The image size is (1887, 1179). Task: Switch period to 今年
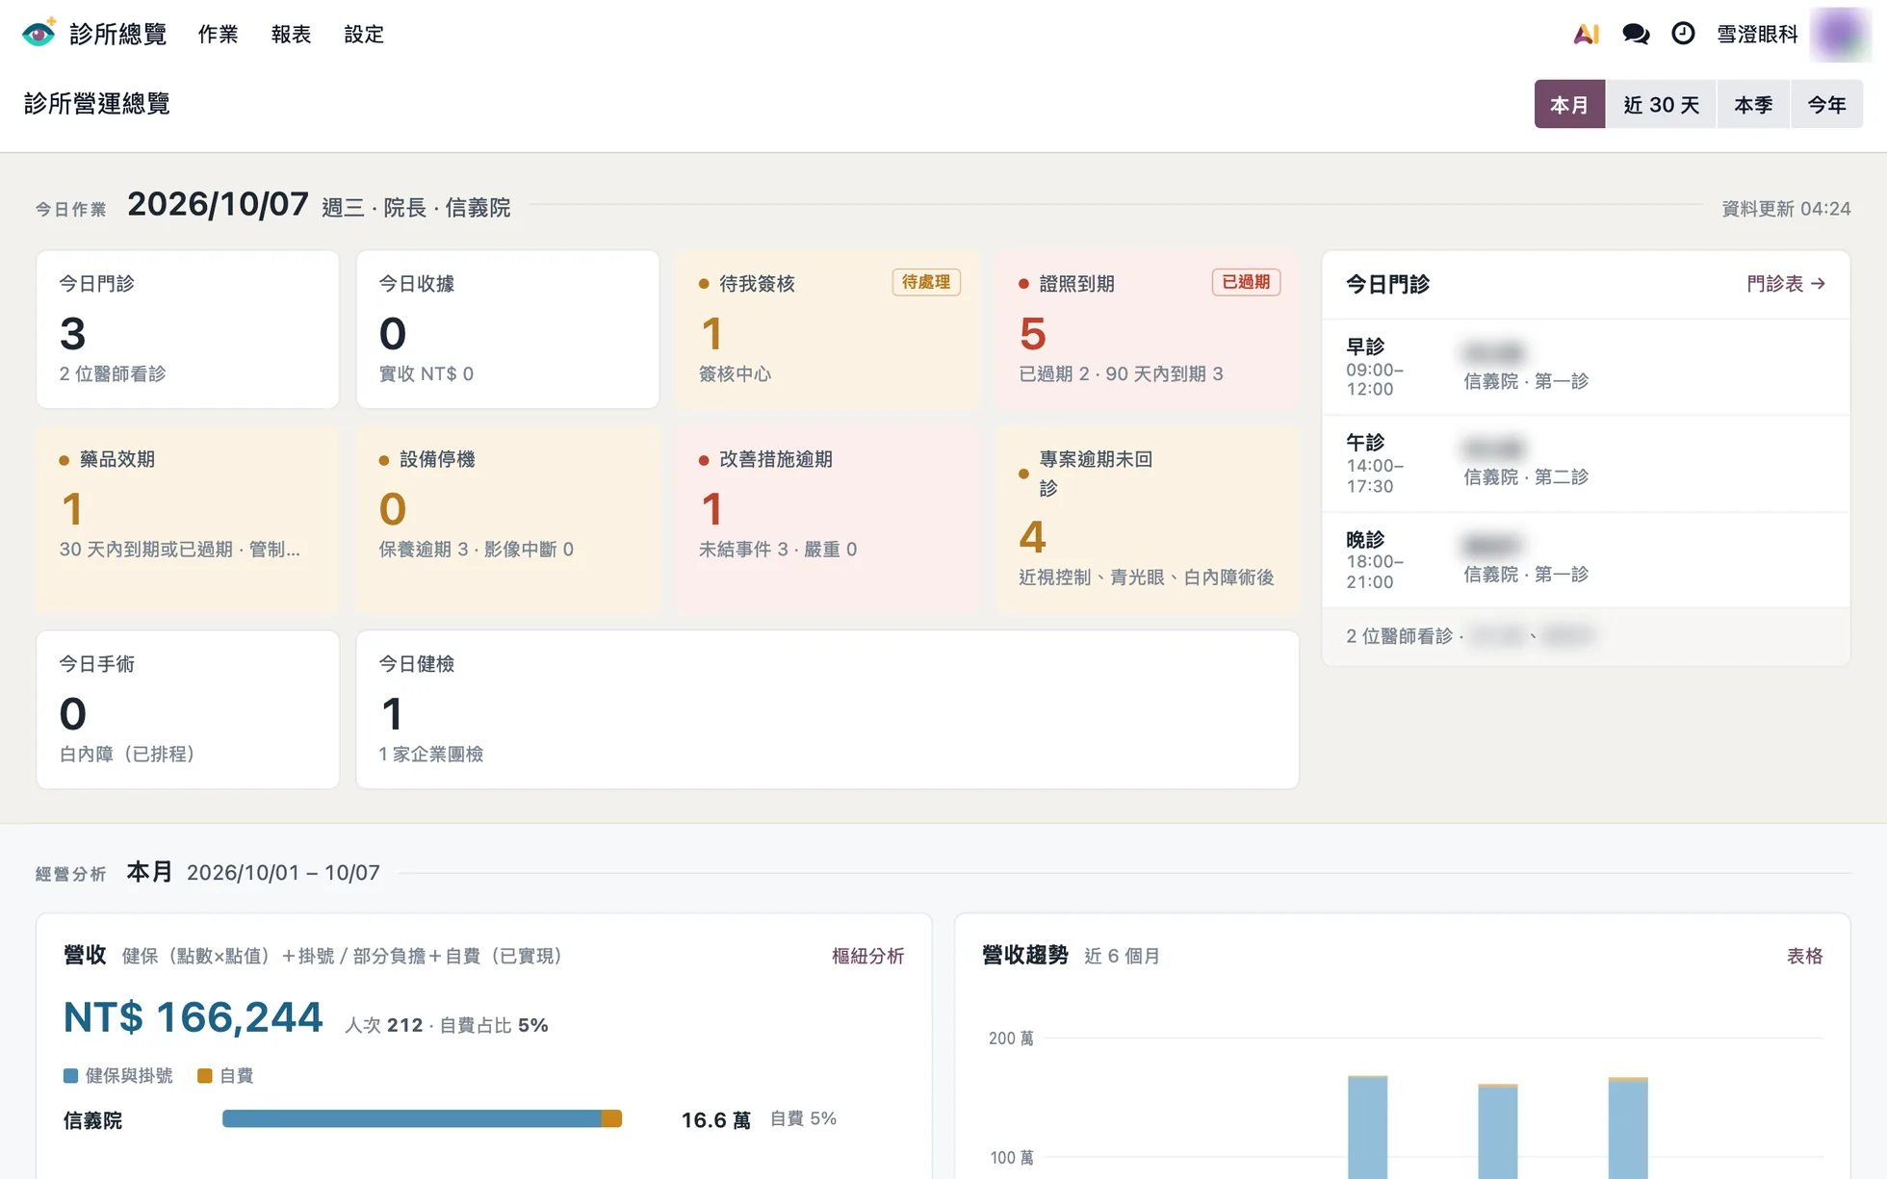(x=1826, y=104)
